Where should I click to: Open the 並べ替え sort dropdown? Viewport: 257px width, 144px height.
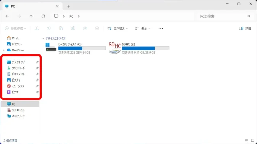pos(117,29)
